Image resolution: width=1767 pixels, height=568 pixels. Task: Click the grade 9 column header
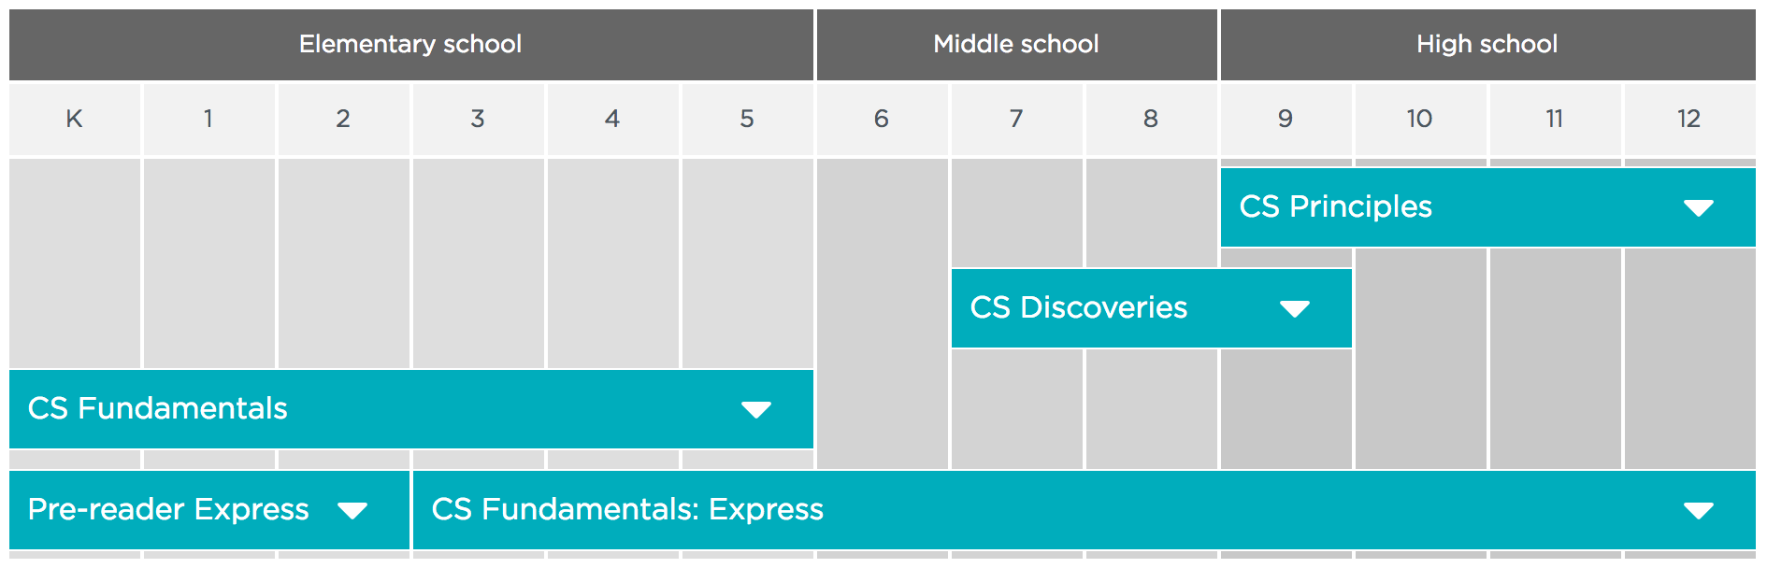click(x=1286, y=119)
